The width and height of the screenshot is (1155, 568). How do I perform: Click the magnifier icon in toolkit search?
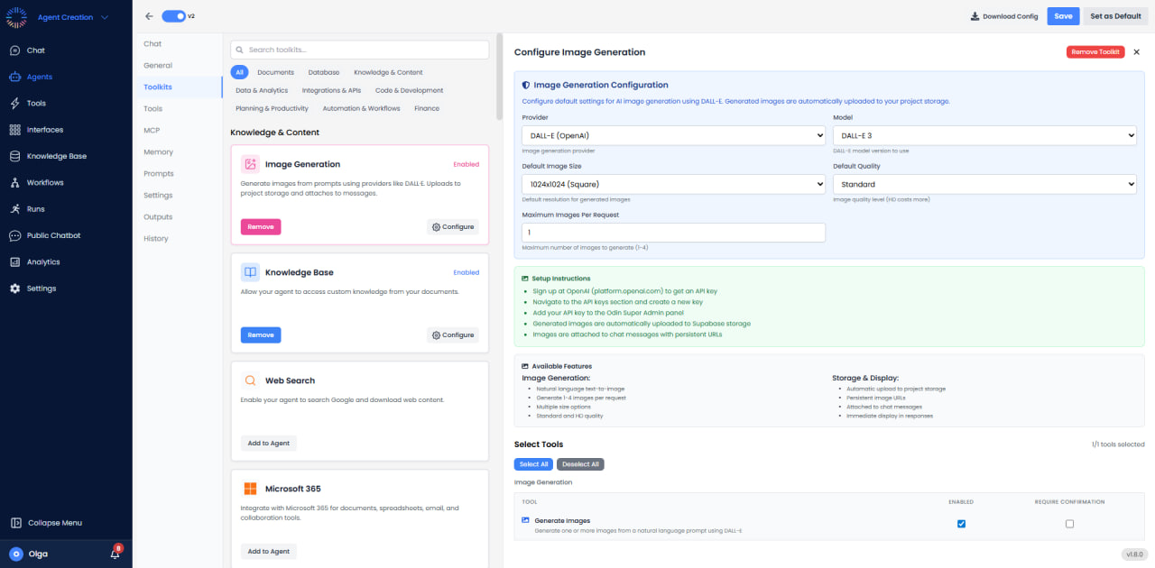click(x=240, y=50)
